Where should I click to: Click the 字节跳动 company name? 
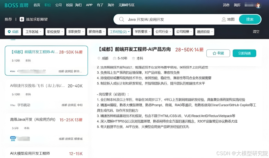coord(24,105)
